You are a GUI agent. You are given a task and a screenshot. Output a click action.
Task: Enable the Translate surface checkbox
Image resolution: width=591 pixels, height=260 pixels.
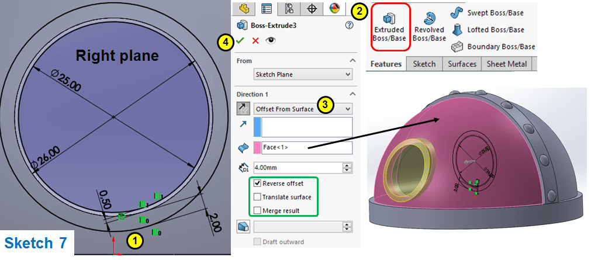pyautogui.click(x=257, y=197)
